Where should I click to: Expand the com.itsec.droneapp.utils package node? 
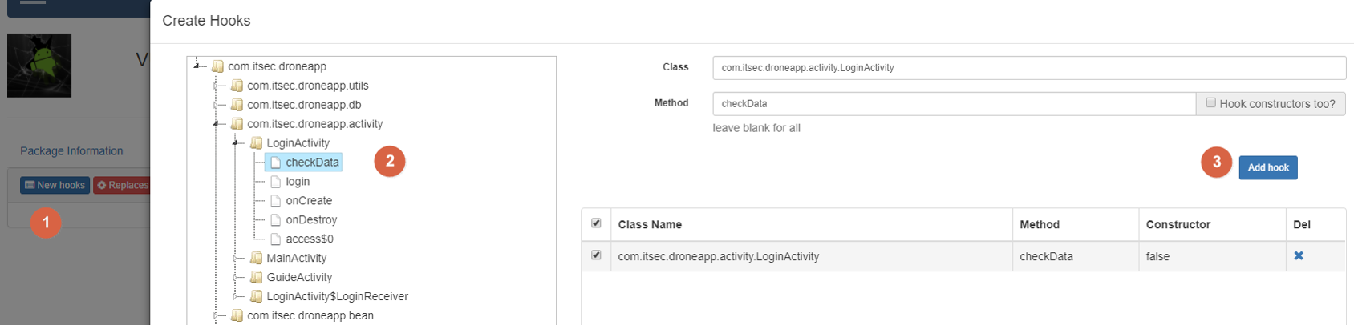217,86
